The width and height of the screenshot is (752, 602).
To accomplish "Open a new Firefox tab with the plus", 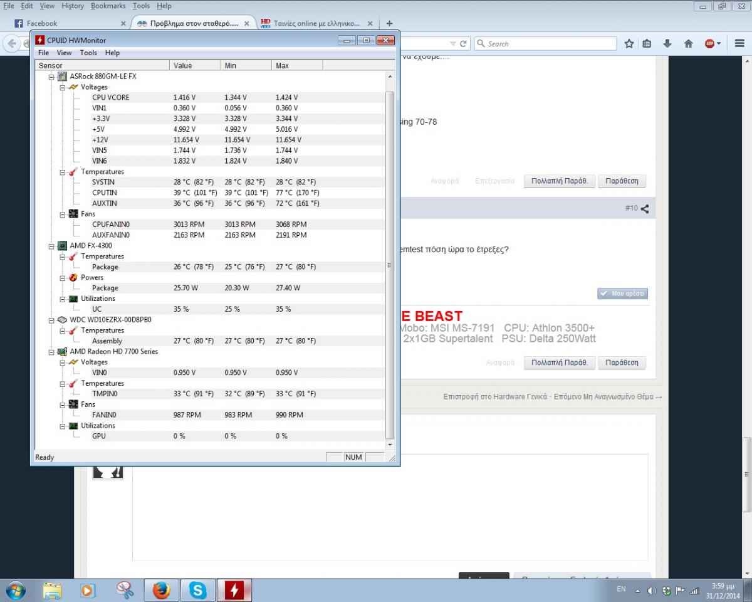I will tap(389, 23).
